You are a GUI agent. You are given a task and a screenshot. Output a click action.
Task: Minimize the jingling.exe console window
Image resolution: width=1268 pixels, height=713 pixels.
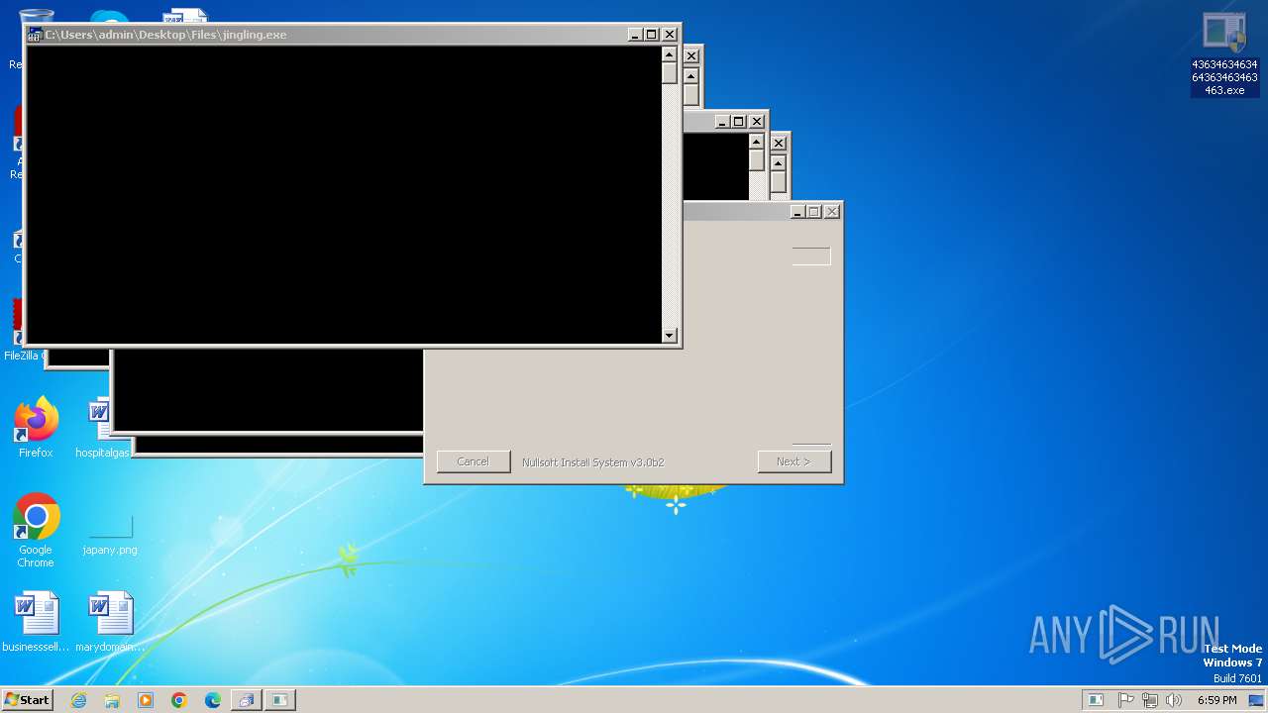pyautogui.click(x=635, y=35)
